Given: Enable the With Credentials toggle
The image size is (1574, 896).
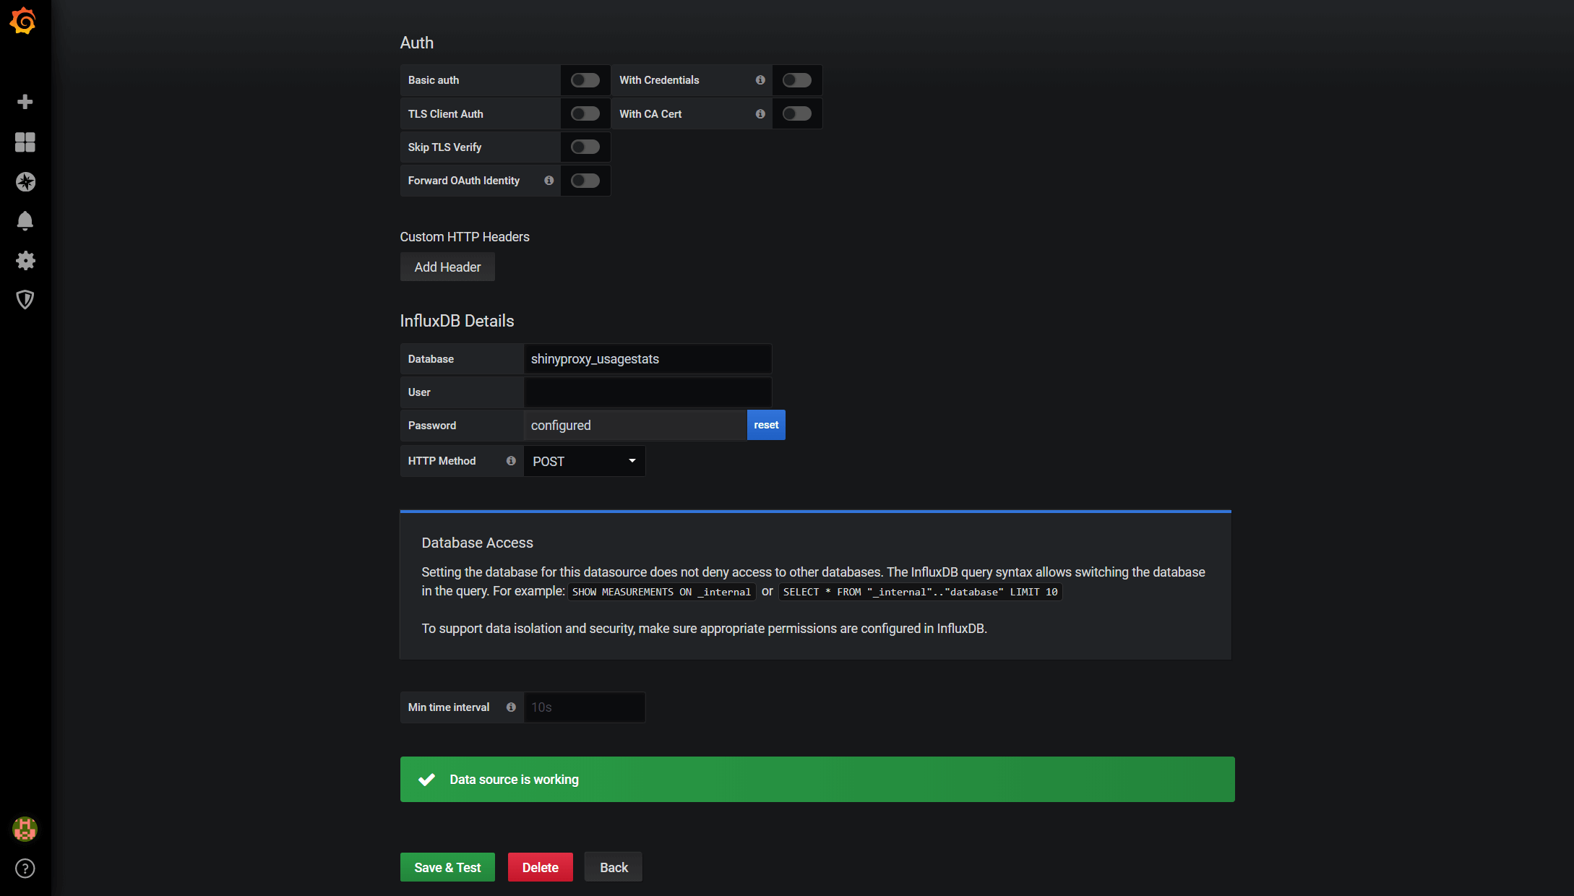Looking at the screenshot, I should pos(796,80).
